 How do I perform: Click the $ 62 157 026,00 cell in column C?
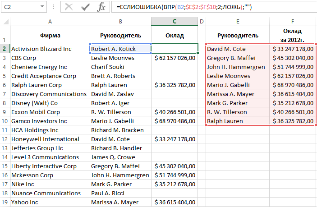[175, 58]
